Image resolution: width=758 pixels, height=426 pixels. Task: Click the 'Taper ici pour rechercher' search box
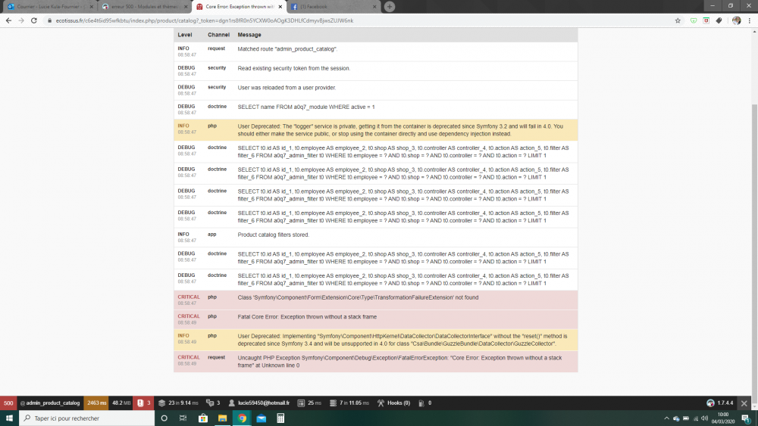pos(87,418)
